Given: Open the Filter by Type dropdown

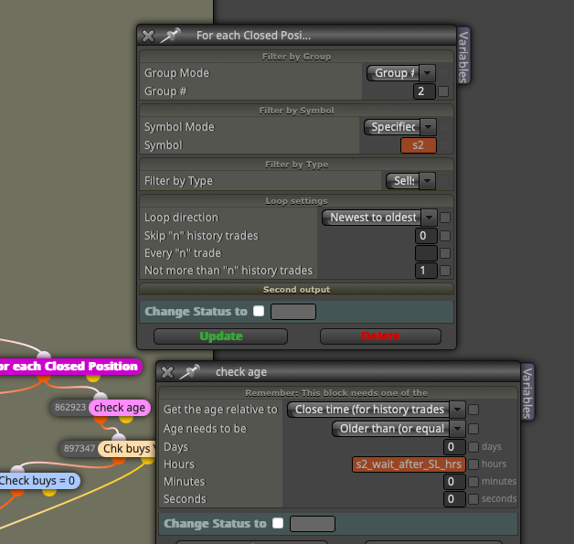Looking at the screenshot, I should point(410,181).
